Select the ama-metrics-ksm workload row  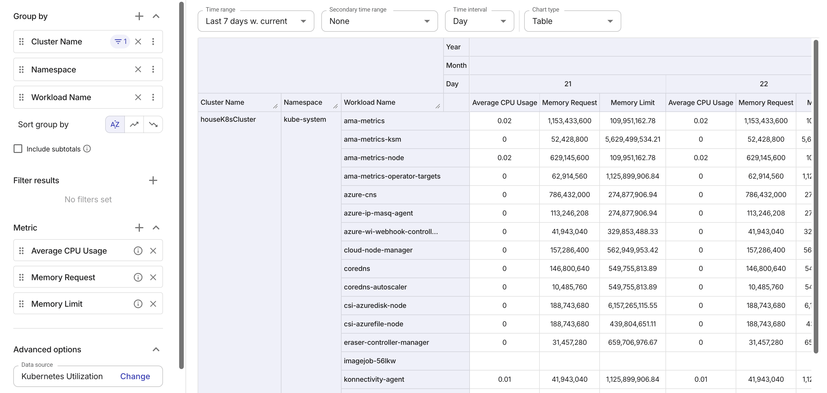point(405,139)
